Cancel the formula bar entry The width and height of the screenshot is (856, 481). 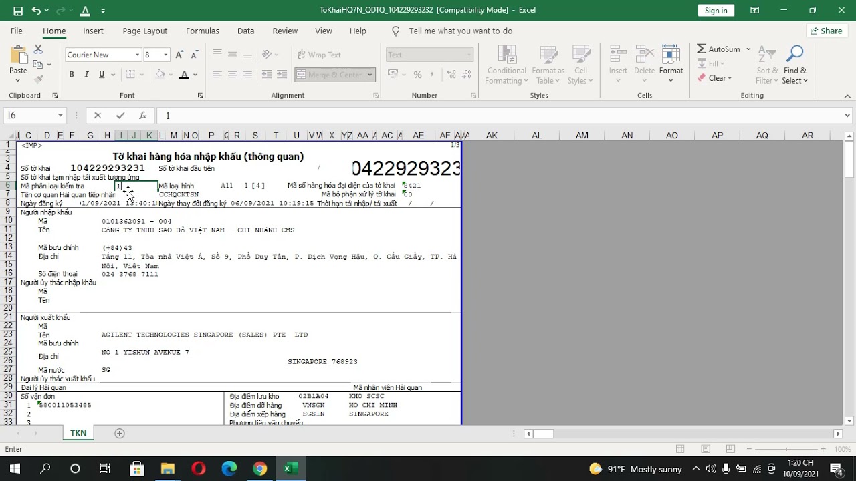(x=98, y=116)
